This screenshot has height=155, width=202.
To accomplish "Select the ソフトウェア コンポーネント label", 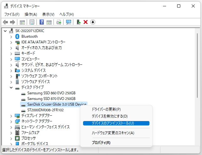I will pos(39,76).
